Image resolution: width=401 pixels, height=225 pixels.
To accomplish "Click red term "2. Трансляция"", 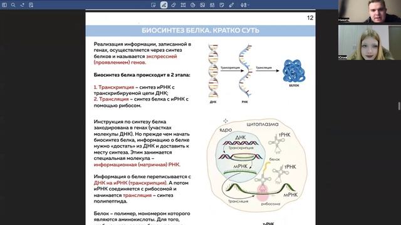I will pos(112,99).
